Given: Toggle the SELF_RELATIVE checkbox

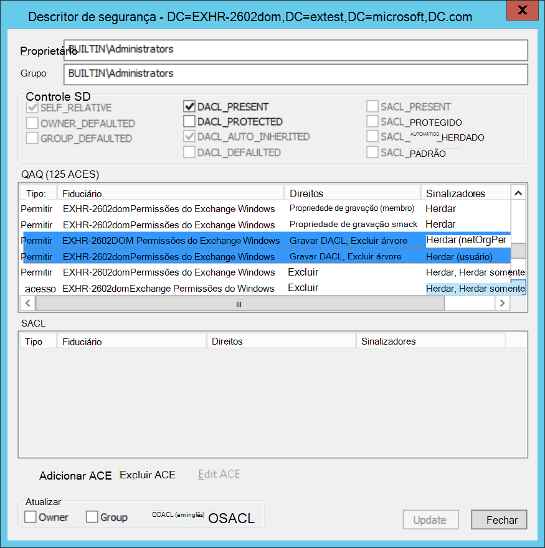Looking at the screenshot, I should pyautogui.click(x=32, y=107).
